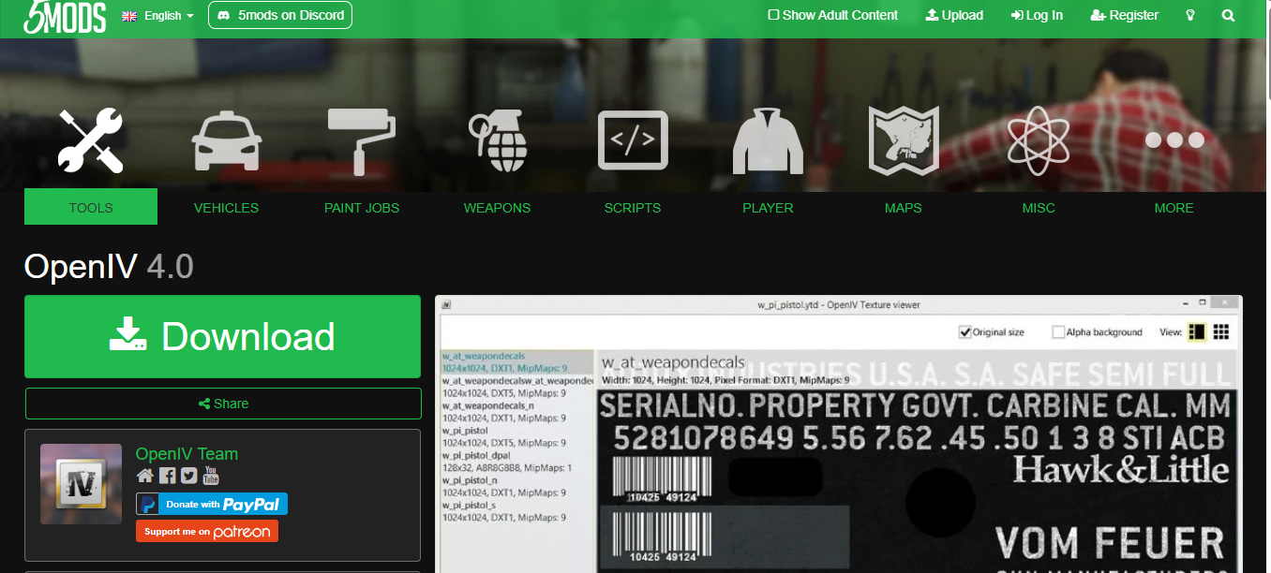Screen dimensions: 1271x573
Task: Open the wrench and screwdriver Tools icon
Action: tap(90, 140)
